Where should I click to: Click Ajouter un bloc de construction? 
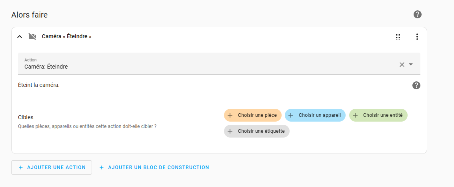click(x=154, y=167)
